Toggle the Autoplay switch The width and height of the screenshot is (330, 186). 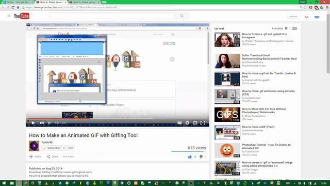click(x=293, y=28)
